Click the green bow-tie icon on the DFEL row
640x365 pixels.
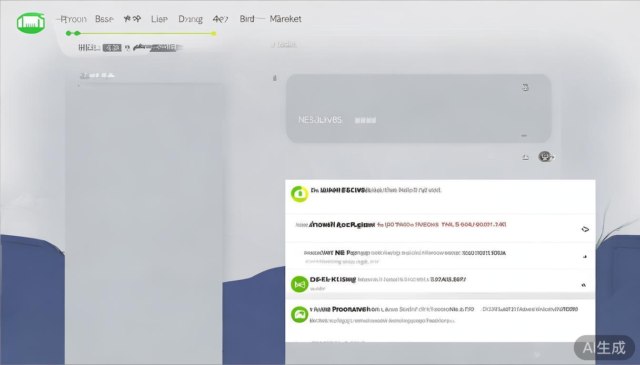(300, 284)
